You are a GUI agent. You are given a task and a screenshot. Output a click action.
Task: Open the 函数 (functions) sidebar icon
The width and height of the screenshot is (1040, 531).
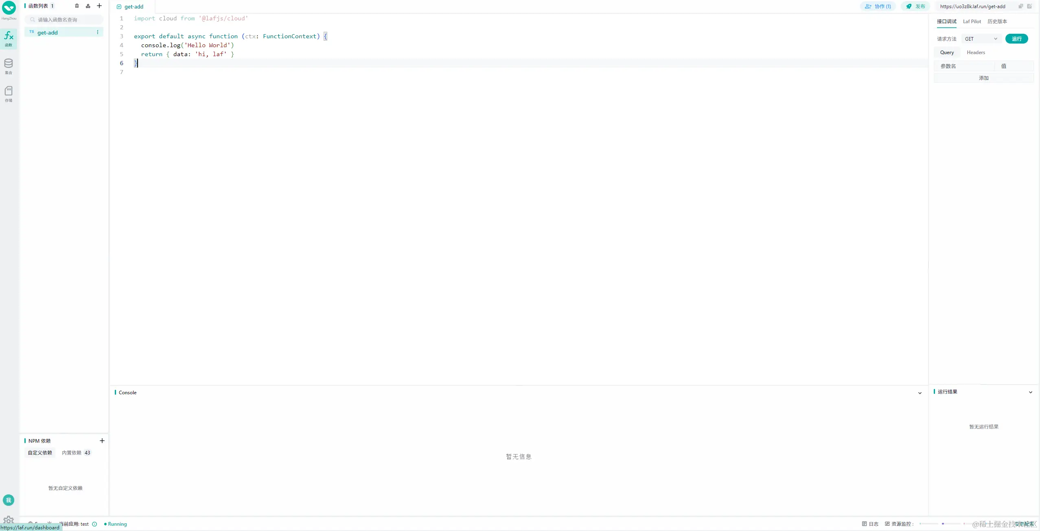tap(9, 38)
